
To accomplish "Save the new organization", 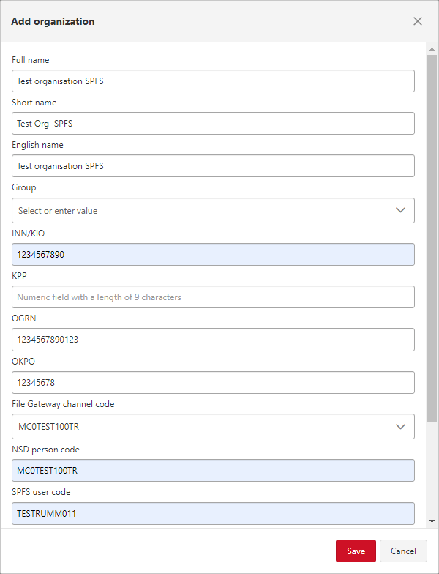I will click(356, 551).
